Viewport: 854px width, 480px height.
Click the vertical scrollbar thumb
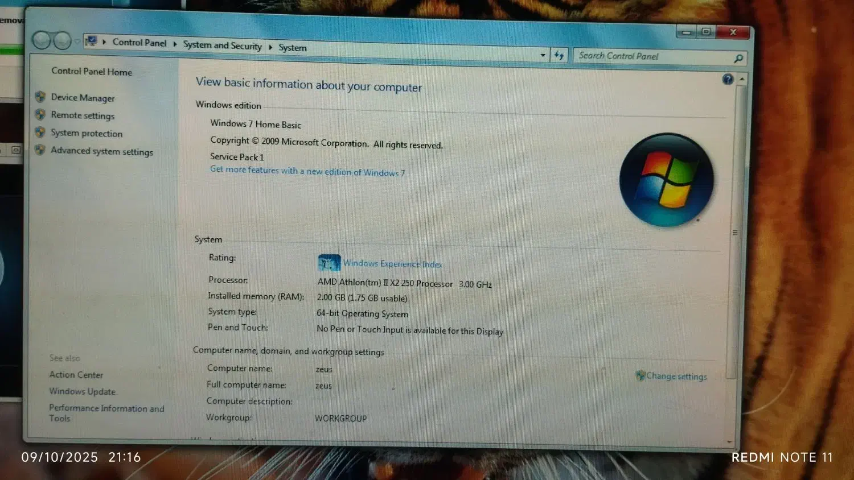pyautogui.click(x=734, y=233)
